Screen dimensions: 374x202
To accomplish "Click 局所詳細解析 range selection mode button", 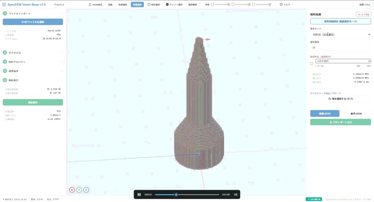I will click(x=340, y=22).
